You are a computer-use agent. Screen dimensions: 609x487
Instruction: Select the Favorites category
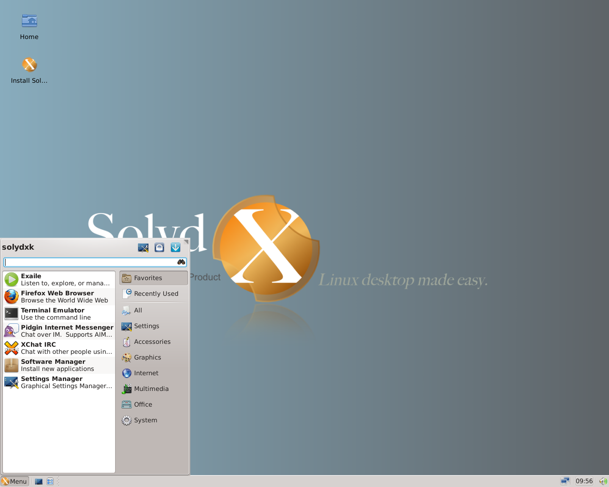pyautogui.click(x=154, y=278)
